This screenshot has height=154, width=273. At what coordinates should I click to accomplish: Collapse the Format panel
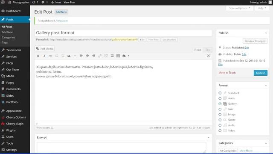pos(266,86)
